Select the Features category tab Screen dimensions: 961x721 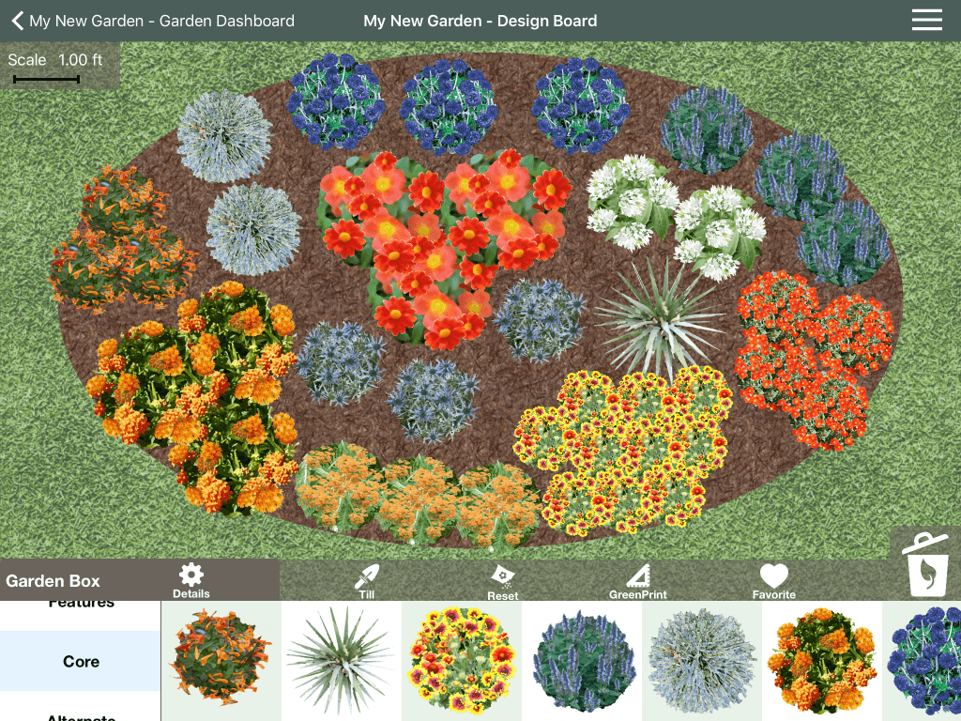(x=81, y=606)
